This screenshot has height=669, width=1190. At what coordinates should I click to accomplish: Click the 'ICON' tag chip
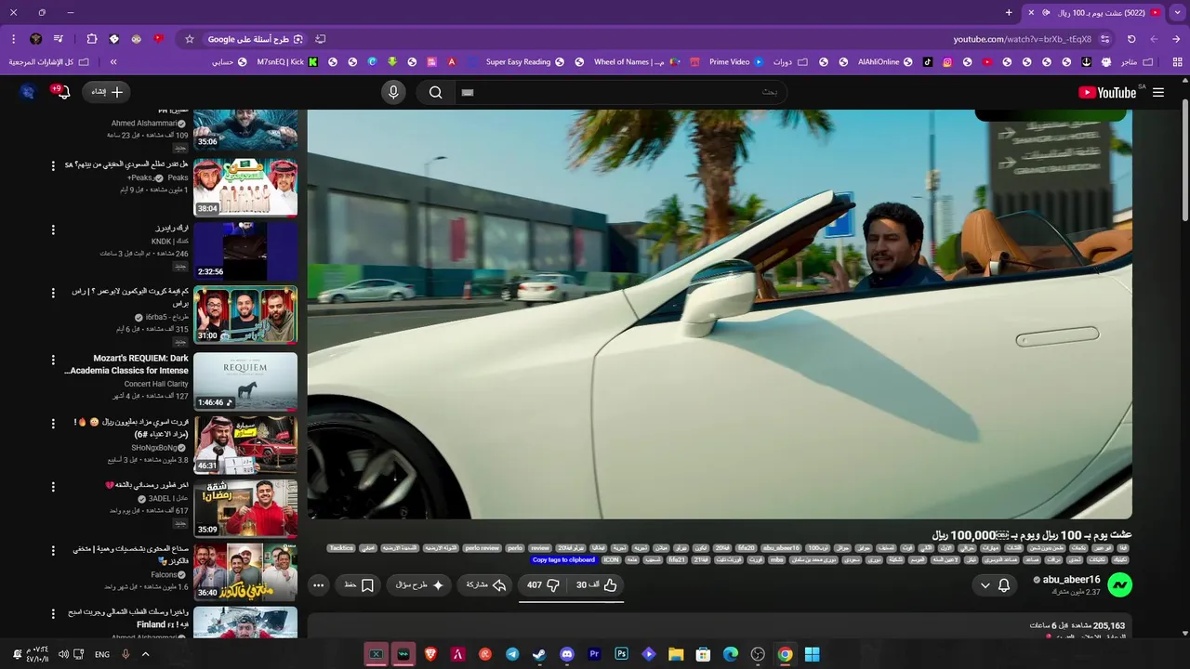pyautogui.click(x=611, y=559)
